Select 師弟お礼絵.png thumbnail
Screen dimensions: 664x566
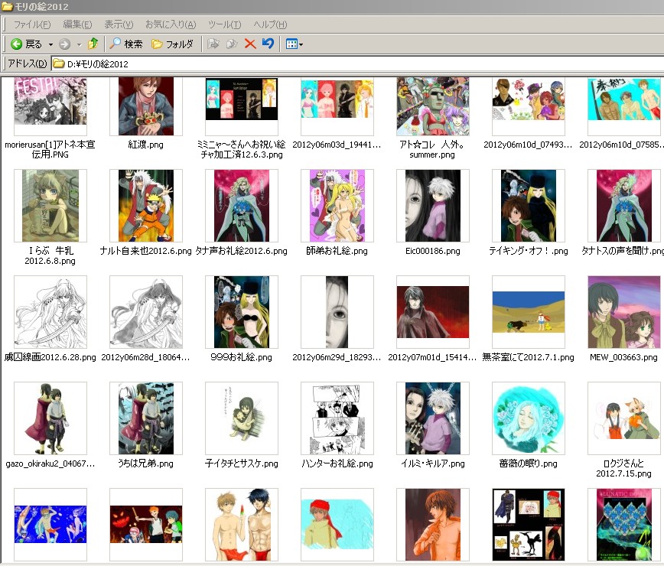pos(337,206)
